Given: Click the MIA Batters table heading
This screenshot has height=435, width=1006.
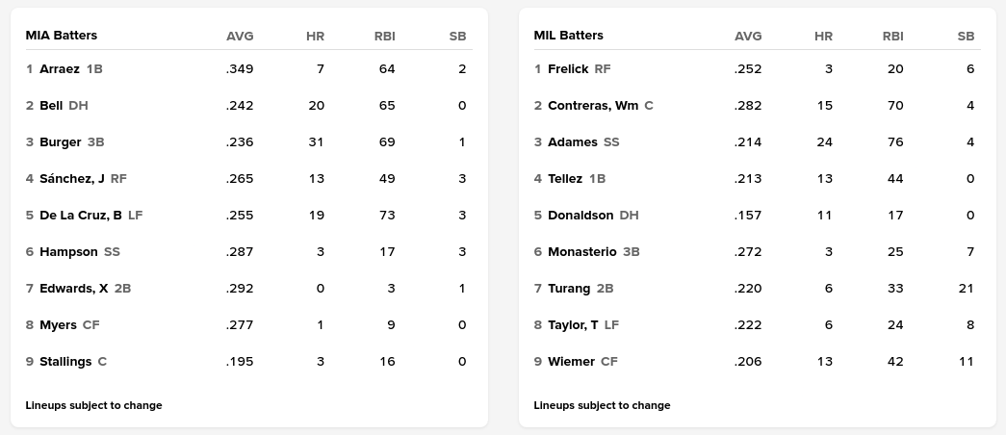Looking at the screenshot, I should 62,36.
